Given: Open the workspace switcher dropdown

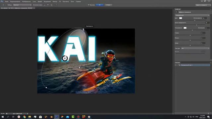Looking at the screenshot, I should (203, 5).
